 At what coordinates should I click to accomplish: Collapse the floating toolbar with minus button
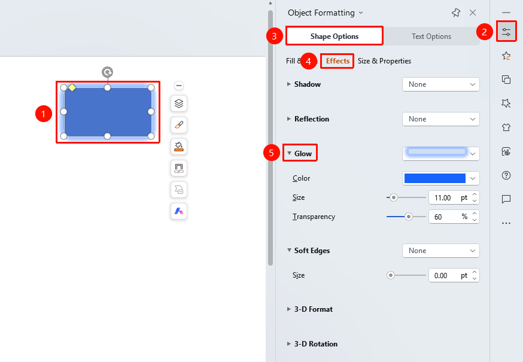179,86
